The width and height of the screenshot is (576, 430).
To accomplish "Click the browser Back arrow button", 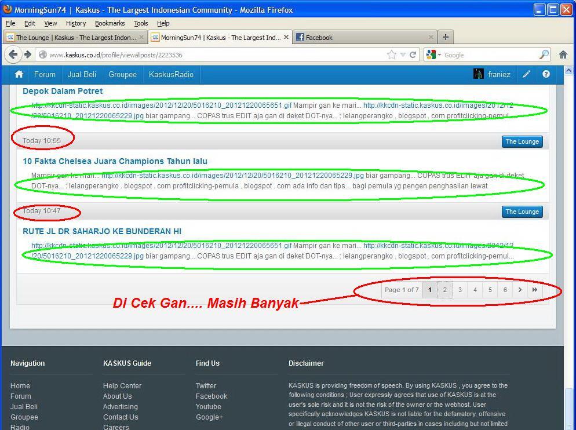I will click(13, 54).
